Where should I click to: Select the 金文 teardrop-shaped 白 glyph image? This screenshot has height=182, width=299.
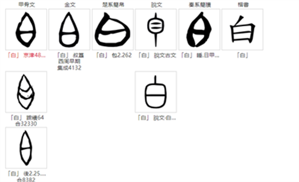point(69,30)
